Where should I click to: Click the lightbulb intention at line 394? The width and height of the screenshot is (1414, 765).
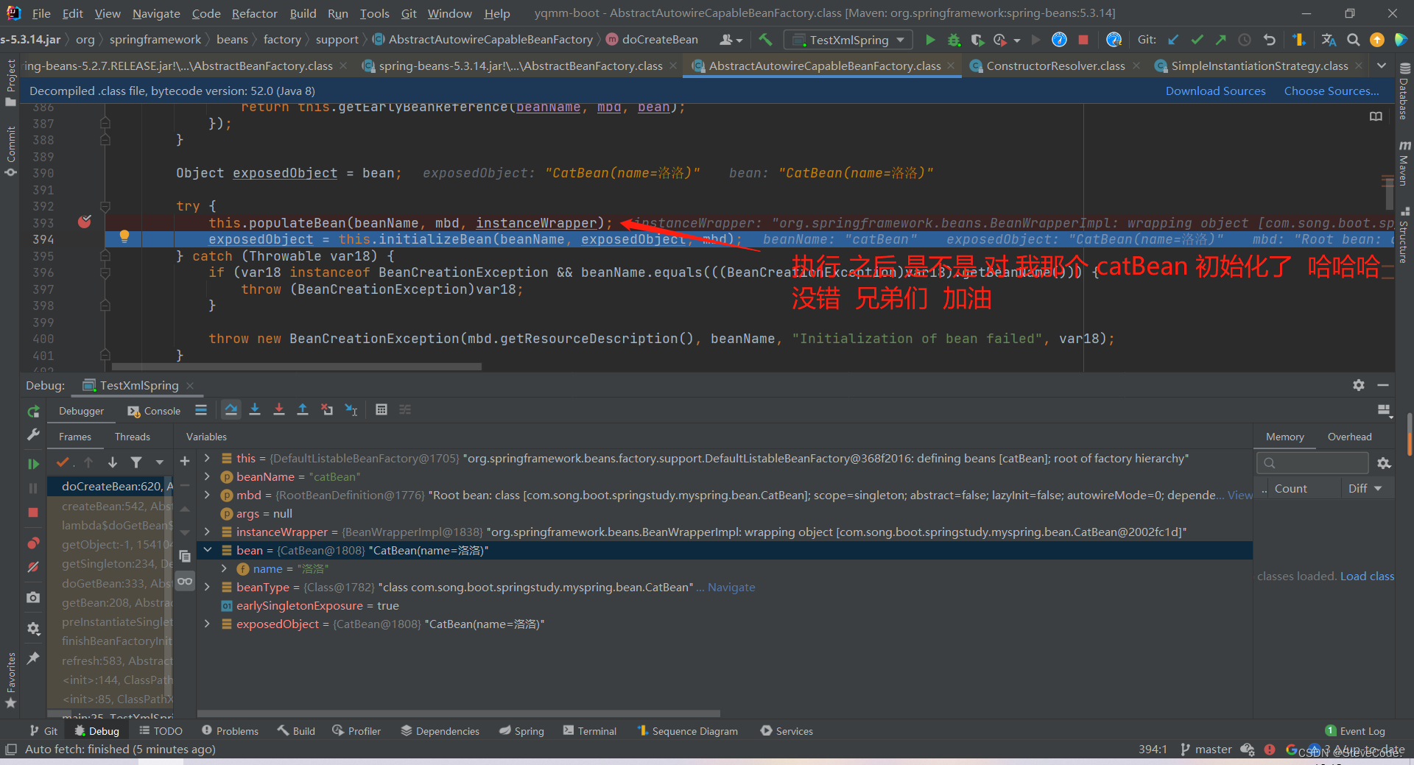pos(124,236)
